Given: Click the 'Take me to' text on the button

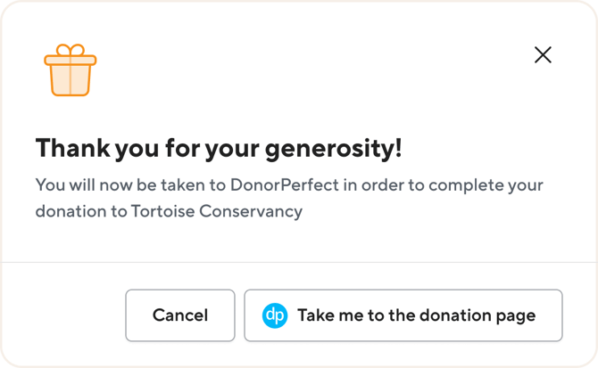Looking at the screenshot, I should tap(335, 315).
